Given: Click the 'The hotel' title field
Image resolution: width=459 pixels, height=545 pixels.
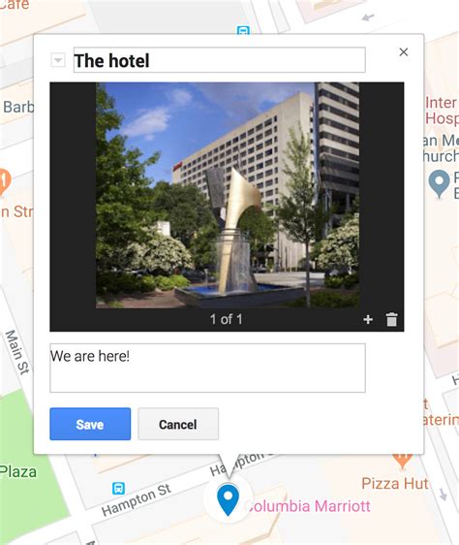Looking at the screenshot, I should click(x=220, y=60).
